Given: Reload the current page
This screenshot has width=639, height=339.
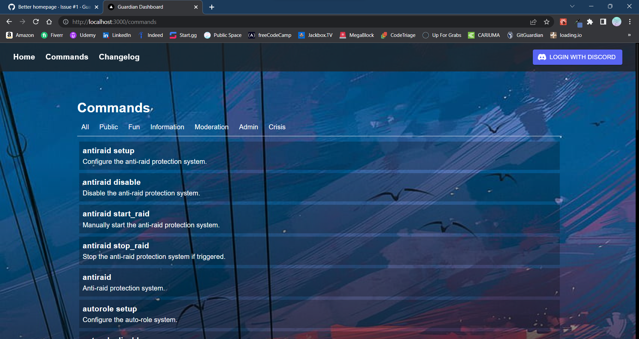Looking at the screenshot, I should click(36, 22).
